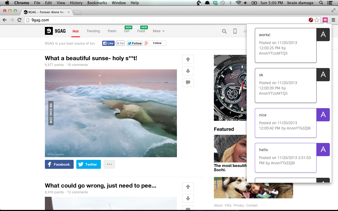This screenshot has width=338, height=211.
Task: Open the Chrome History menu
Action: click(76, 3)
